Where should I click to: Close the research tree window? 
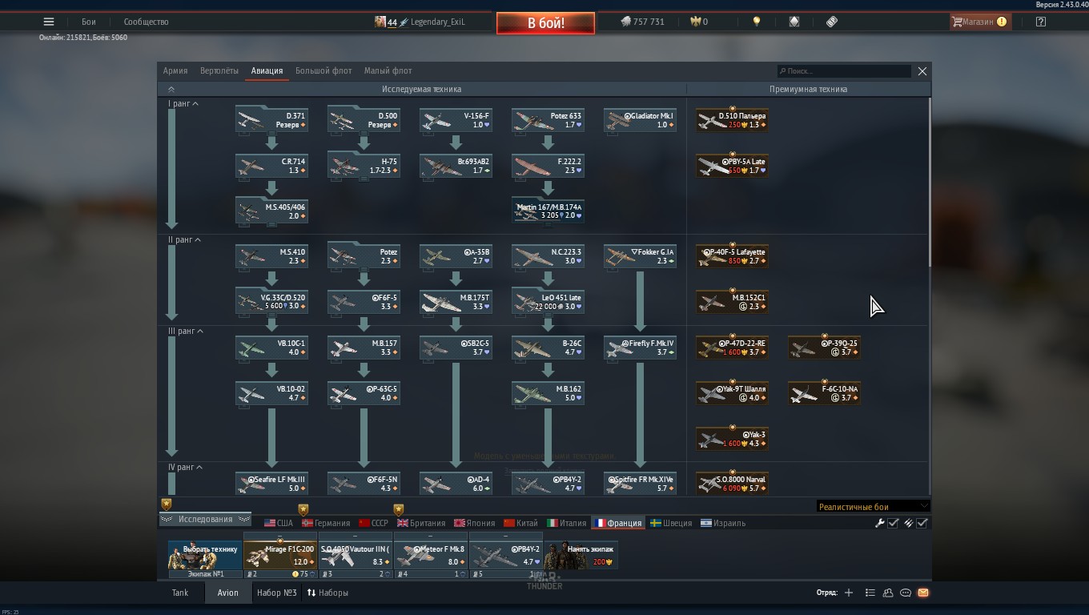[x=922, y=71]
